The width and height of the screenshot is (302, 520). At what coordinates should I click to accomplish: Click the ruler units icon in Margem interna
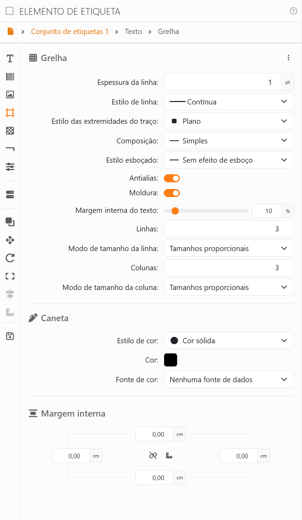coord(169,456)
